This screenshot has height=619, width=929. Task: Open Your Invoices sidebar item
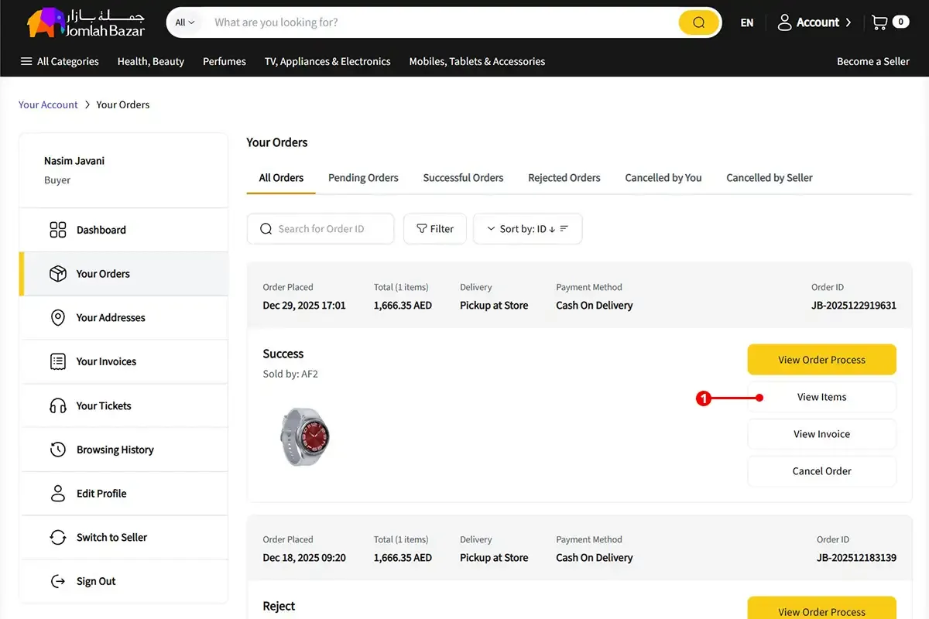[x=106, y=361]
